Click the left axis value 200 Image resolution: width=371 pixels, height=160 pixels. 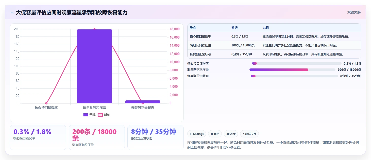coord(17,29)
